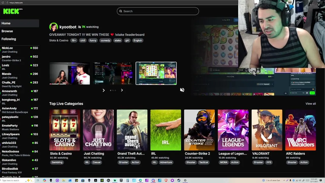
Task: Open the League of Legends category card
Action: 233,130
